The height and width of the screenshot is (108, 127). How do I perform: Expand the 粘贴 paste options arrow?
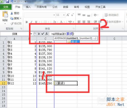click(x=5, y=24)
